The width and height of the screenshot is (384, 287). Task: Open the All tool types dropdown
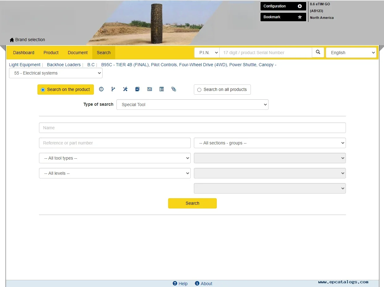tap(115, 158)
